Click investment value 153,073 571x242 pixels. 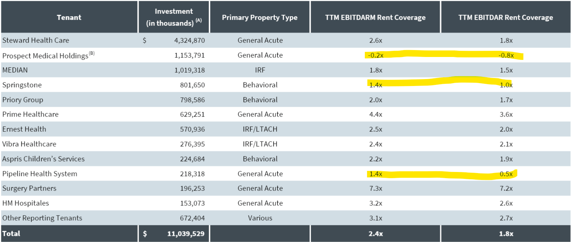point(192,203)
